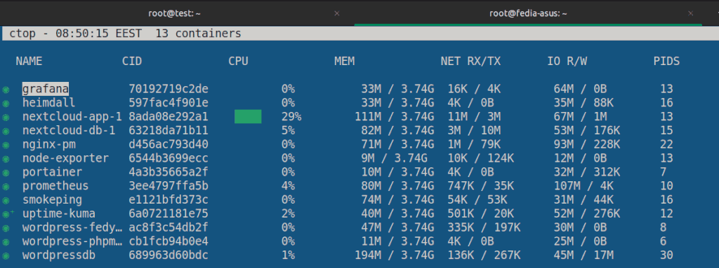Image resolution: width=719 pixels, height=268 pixels.
Task: Click the 194M / 3.74G memory value
Action: click(x=395, y=255)
